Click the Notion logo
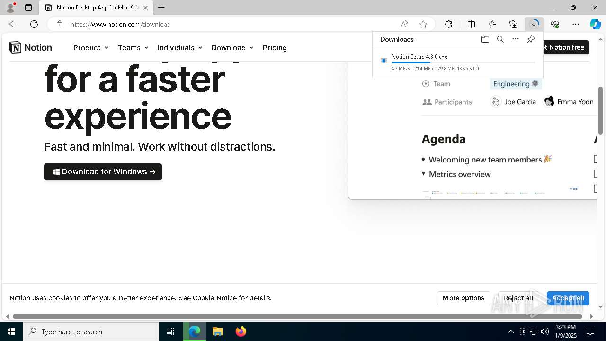Screen dimensions: 606x341 click(x=31, y=47)
